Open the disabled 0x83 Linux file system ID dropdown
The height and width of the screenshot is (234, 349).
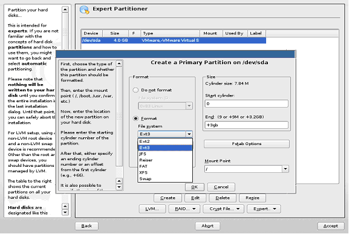(x=165, y=106)
